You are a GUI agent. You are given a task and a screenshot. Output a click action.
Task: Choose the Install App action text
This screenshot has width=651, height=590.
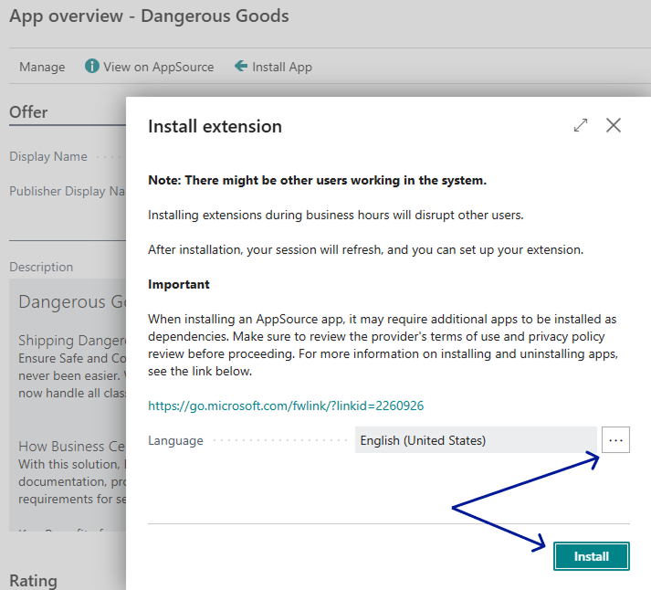click(x=282, y=67)
